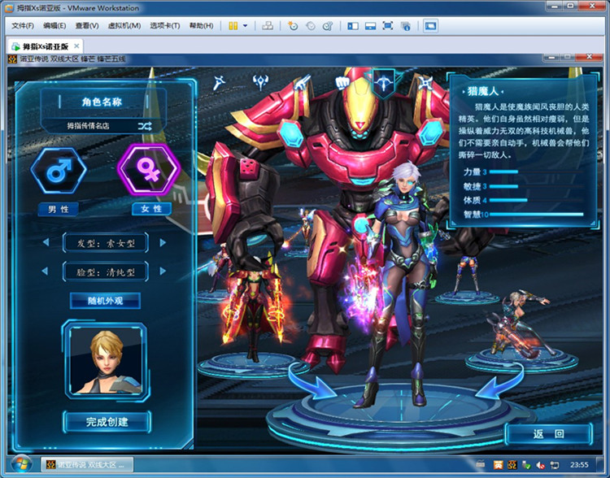Open the 诺亚传说 taskbar window button
The height and width of the screenshot is (478, 610).
coord(87,465)
